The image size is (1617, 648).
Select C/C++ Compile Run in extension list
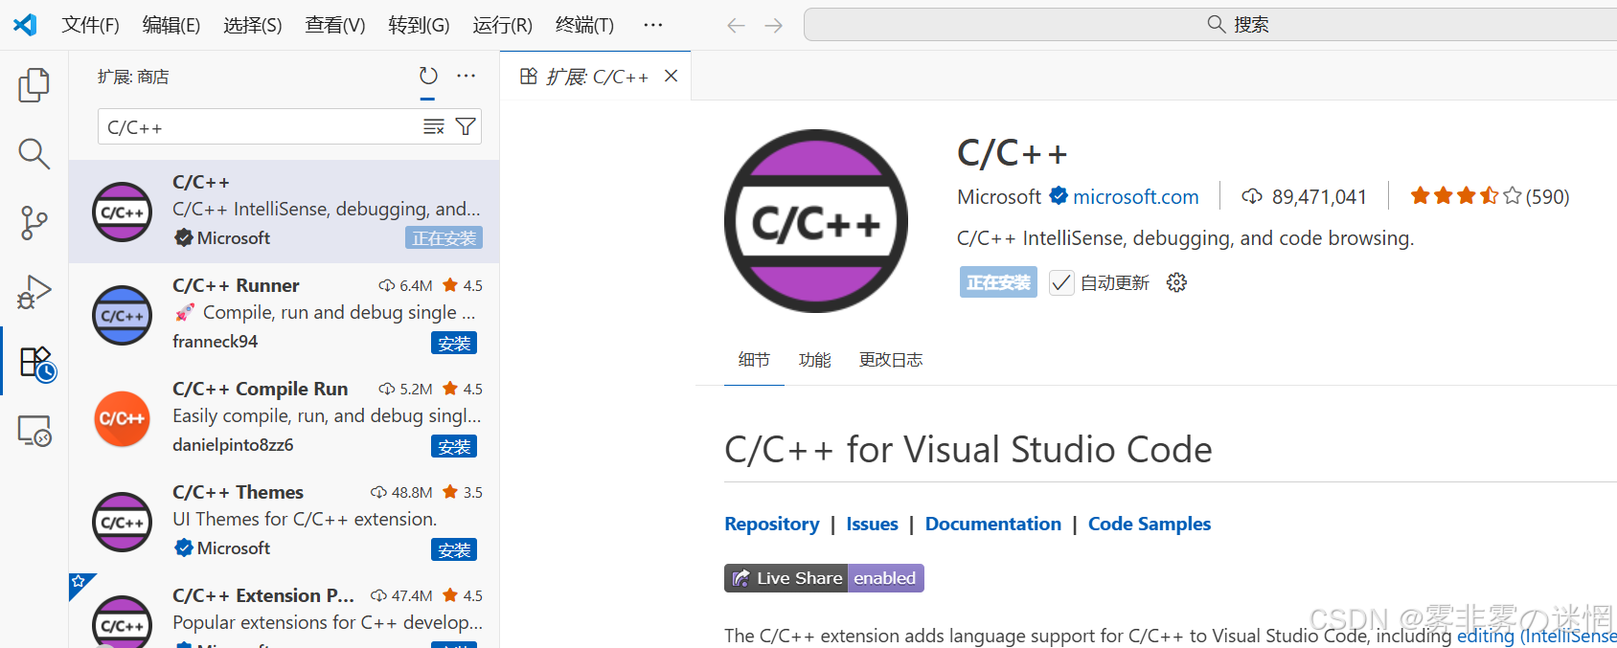pyautogui.click(x=285, y=418)
